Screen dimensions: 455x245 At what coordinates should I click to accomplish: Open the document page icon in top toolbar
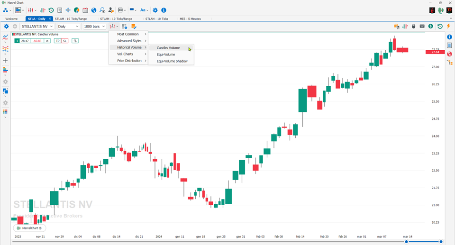pos(60,10)
